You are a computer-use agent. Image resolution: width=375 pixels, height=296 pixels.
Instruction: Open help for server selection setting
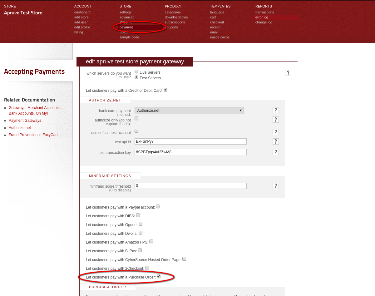(x=288, y=72)
